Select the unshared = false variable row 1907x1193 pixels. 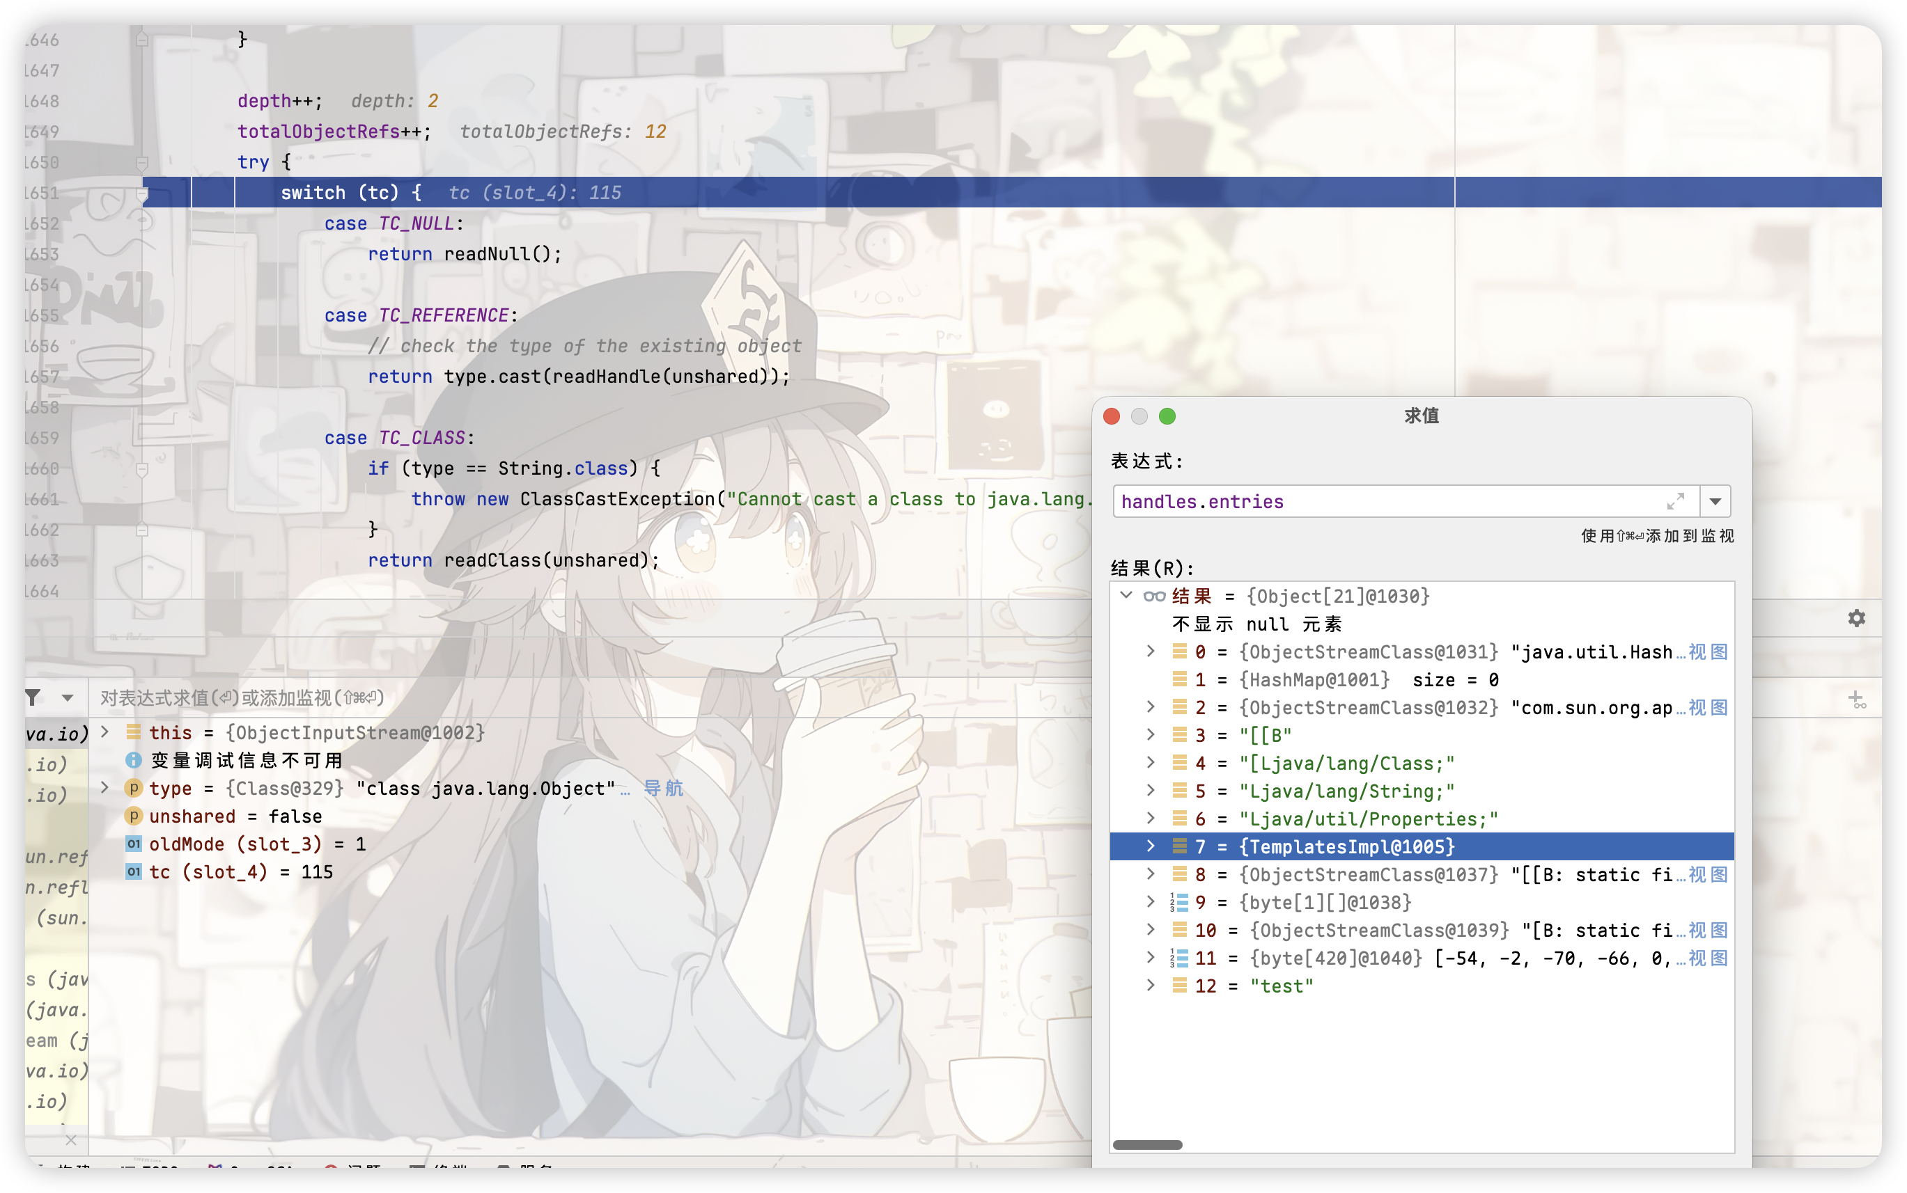pos(591,816)
